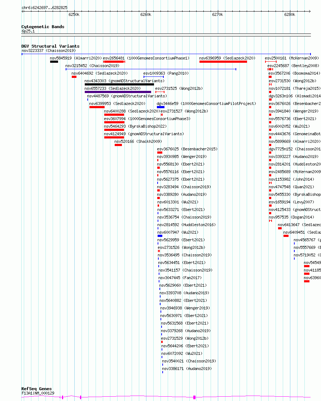The width and height of the screenshot is (321, 401).
Task: Click esv2731527 (Wong2012b) label
Action: (184, 111)
